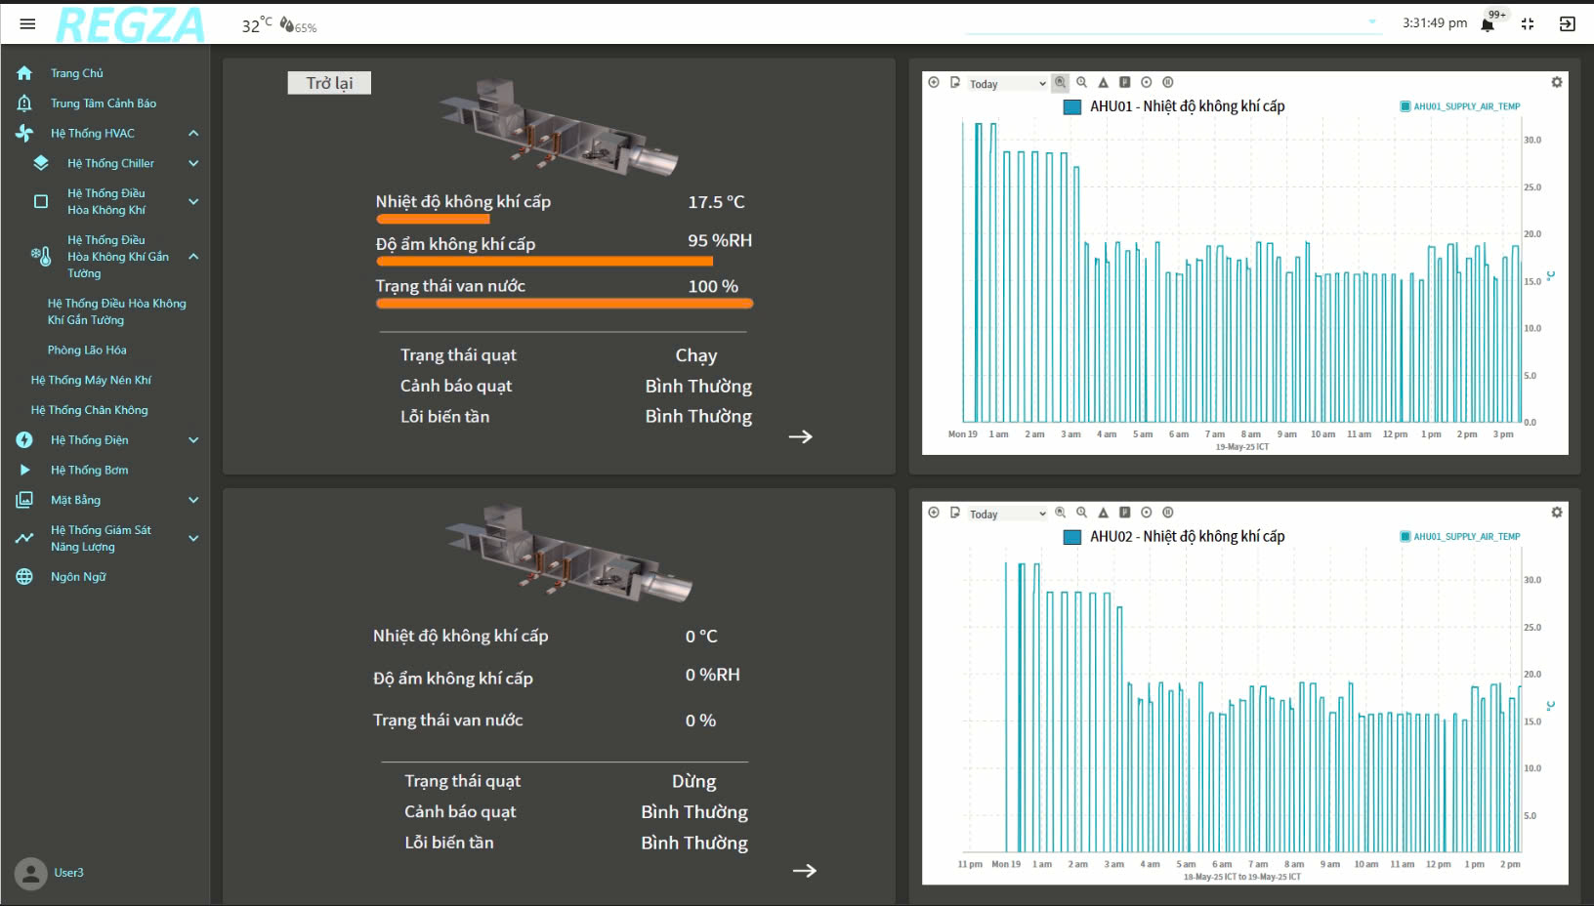Viewport: 1594px width, 906px height.
Task: Click the triangle marker icon on AHU02 chart
Action: tap(1104, 513)
